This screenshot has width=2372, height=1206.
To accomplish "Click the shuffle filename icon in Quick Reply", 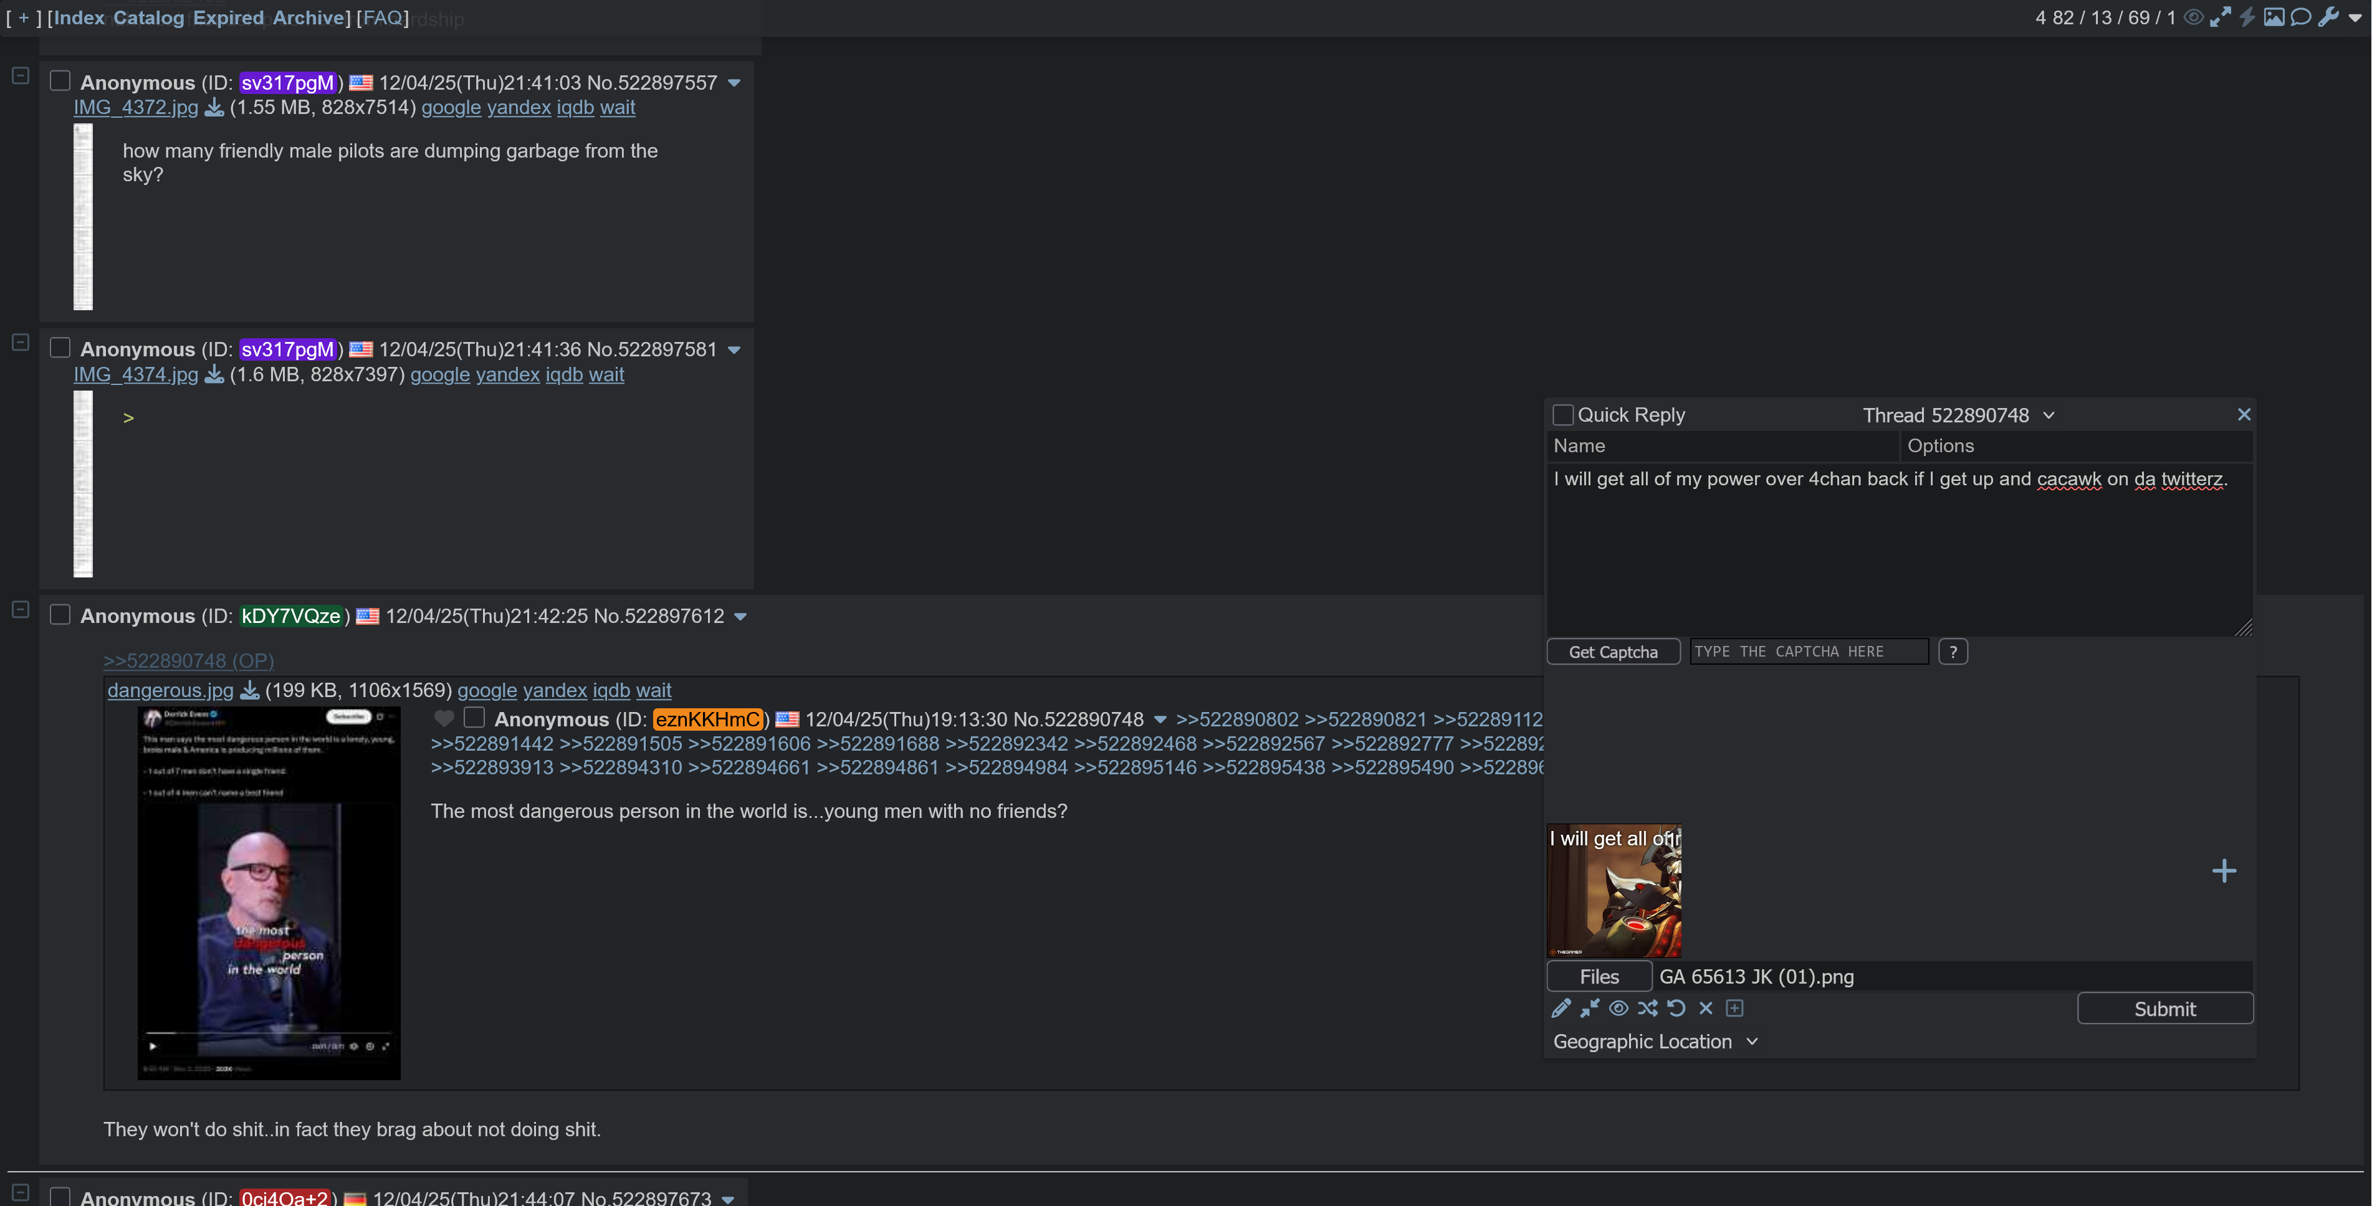I will pyautogui.click(x=1647, y=1008).
